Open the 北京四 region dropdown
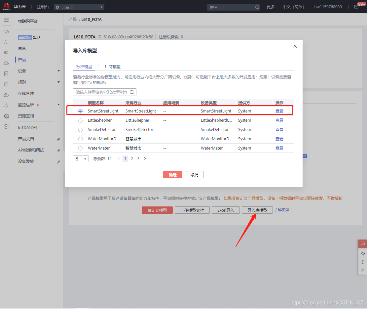The width and height of the screenshot is (367, 309). 79,7
